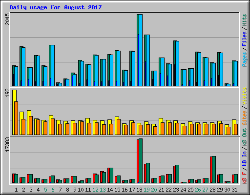Screen dimensions: 250x195
Task: Click the orange sites bar for day 1
Action: click(16, 118)
